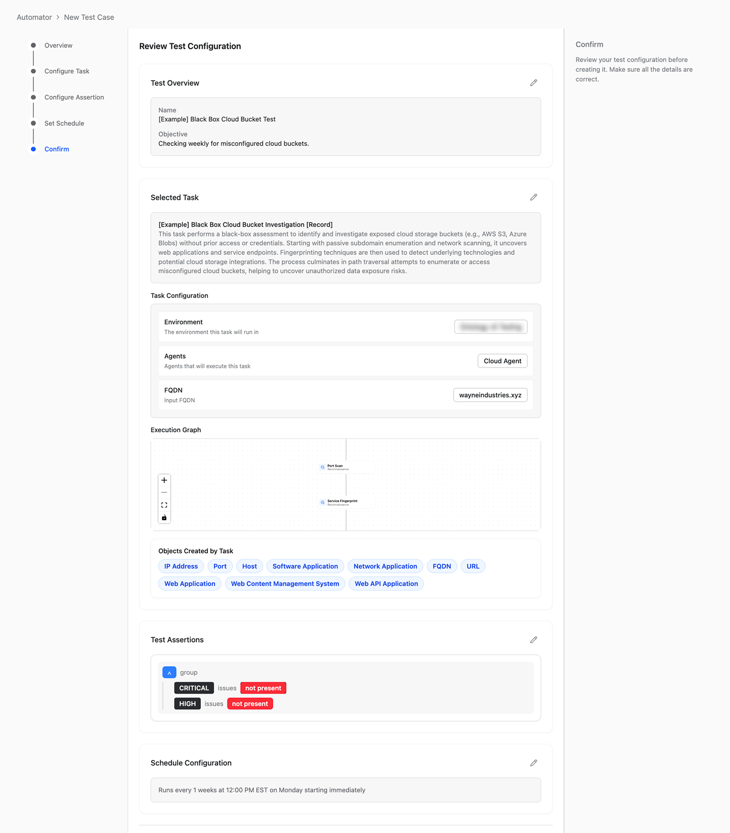Click the HIGH severity badge

[x=187, y=704]
